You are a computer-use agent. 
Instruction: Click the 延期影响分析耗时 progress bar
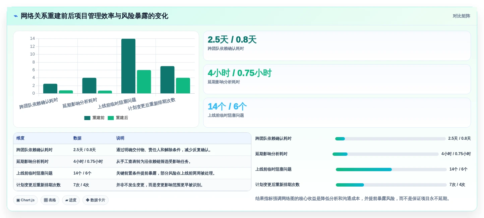385,154
